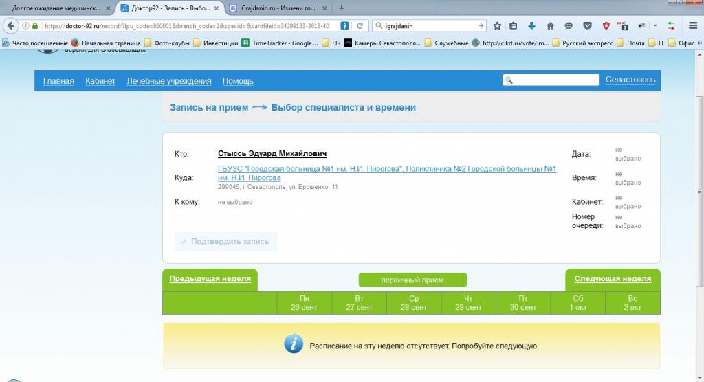Screen dimensions: 704x382
Task: Switch to the Долгое ожидание медицинск tab
Action: pyautogui.click(x=56, y=8)
